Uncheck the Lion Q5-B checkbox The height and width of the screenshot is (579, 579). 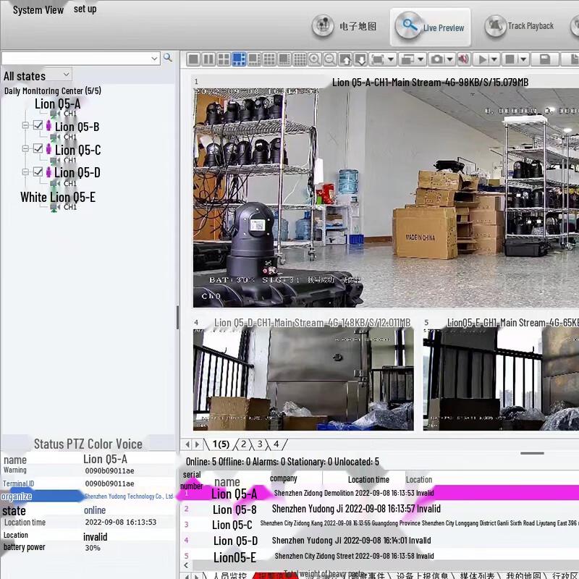click(x=38, y=125)
